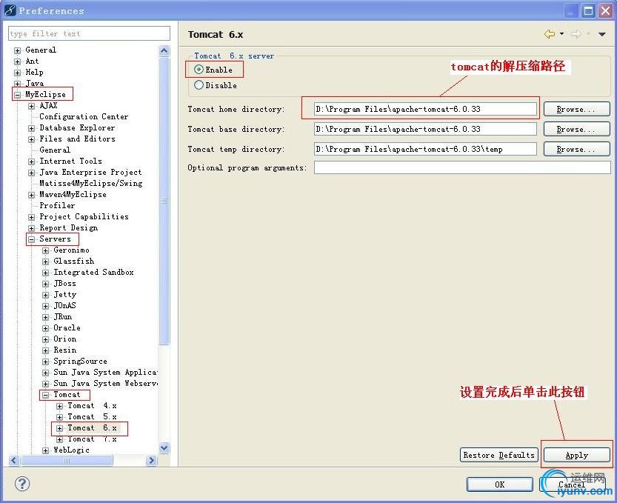The height and width of the screenshot is (503, 617).
Task: Click the Optional program arguments field
Action: (462, 167)
